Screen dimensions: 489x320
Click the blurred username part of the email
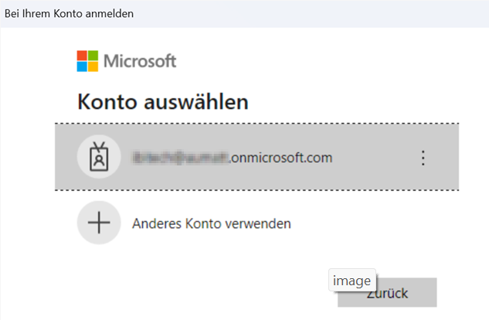tap(181, 158)
